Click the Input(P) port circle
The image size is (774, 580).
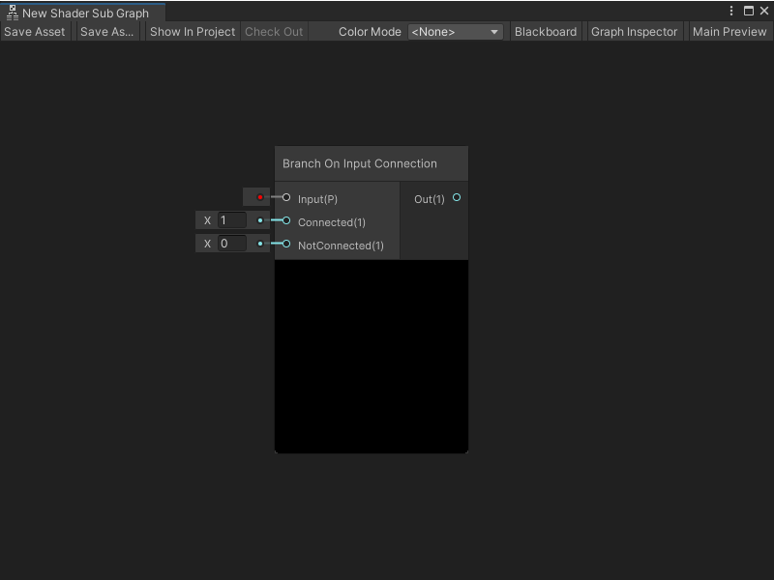click(x=284, y=197)
